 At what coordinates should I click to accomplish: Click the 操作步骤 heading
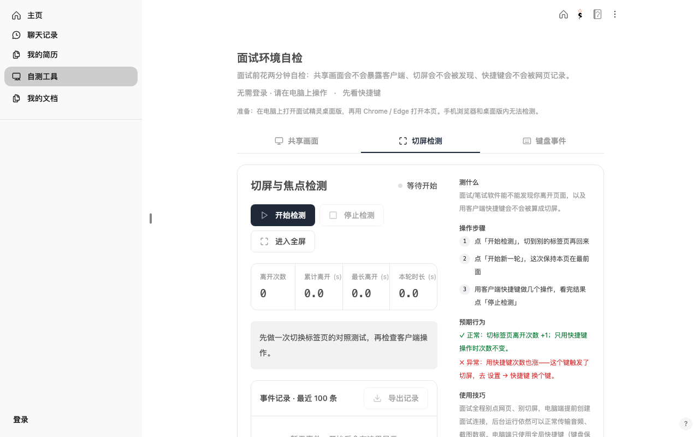(472, 228)
